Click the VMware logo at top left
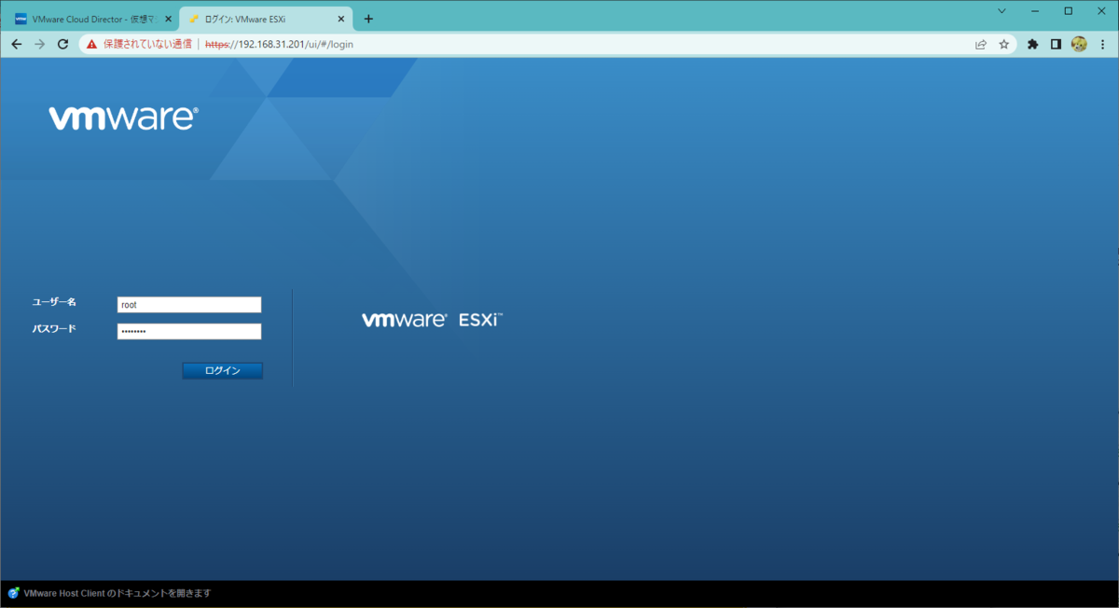 tap(123, 117)
